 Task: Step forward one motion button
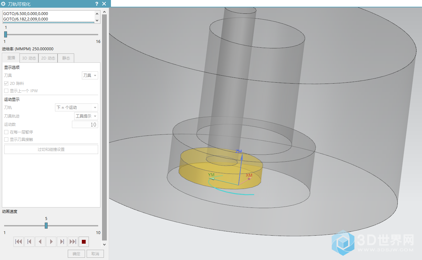(62, 241)
